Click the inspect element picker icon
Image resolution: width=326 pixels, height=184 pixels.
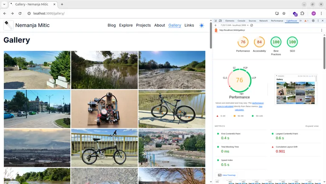tap(216, 21)
